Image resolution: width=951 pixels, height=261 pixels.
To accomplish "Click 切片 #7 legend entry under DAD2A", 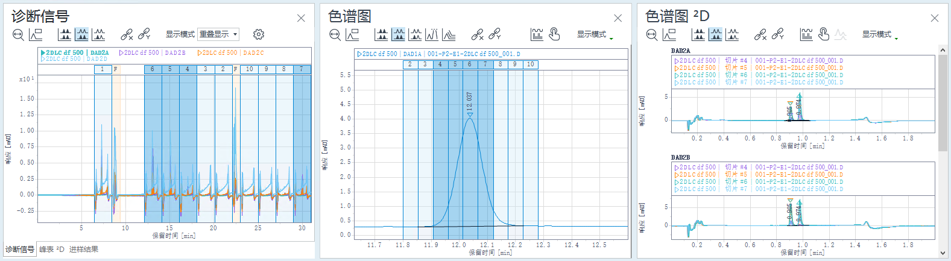I will coord(759,82).
